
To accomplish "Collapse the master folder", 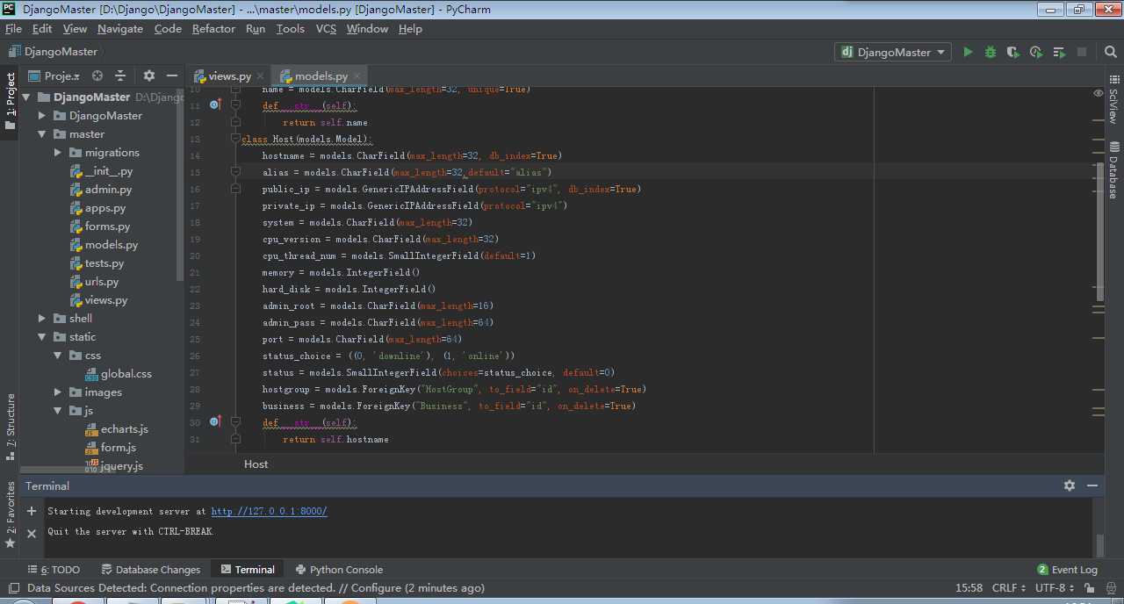I will [43, 134].
